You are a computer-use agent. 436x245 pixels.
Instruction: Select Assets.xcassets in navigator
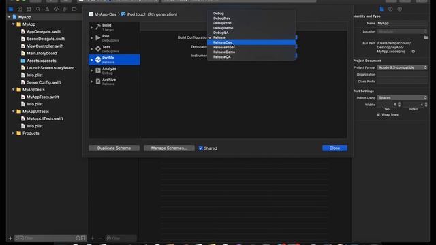click(x=42, y=61)
